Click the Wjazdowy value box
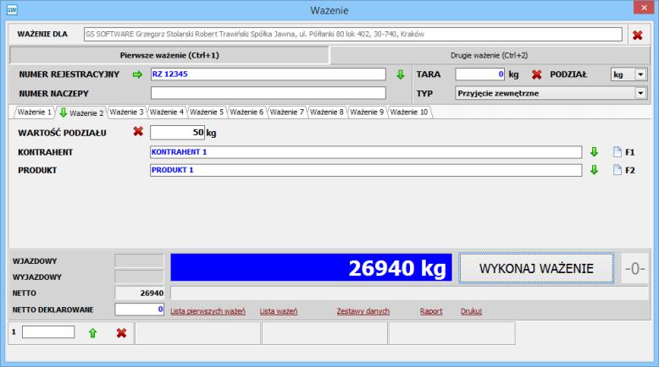The width and height of the screenshot is (659, 367). (x=139, y=260)
